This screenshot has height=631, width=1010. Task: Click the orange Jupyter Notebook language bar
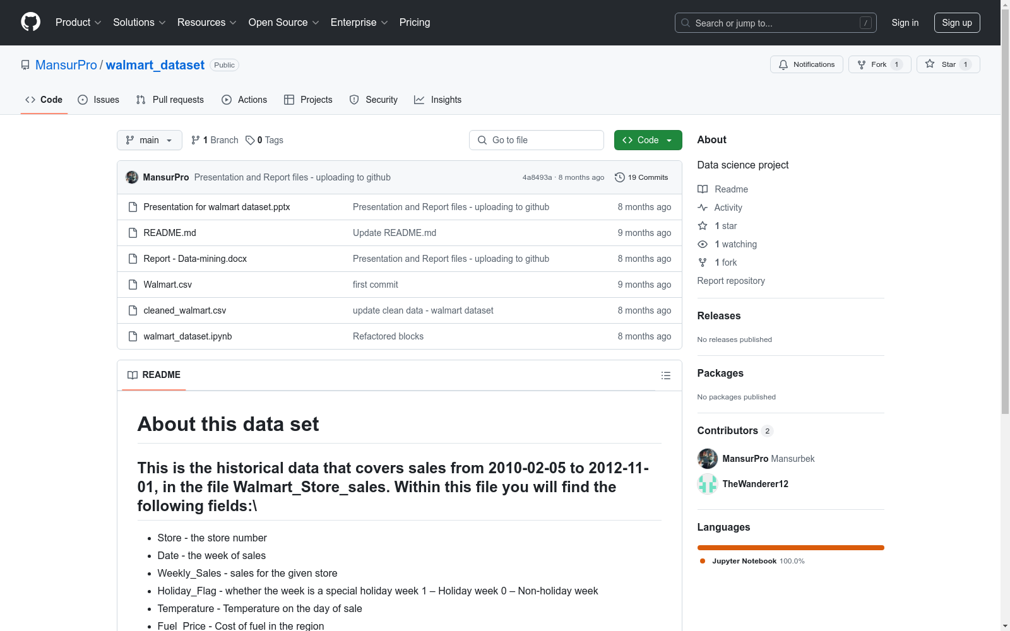pyautogui.click(x=791, y=548)
